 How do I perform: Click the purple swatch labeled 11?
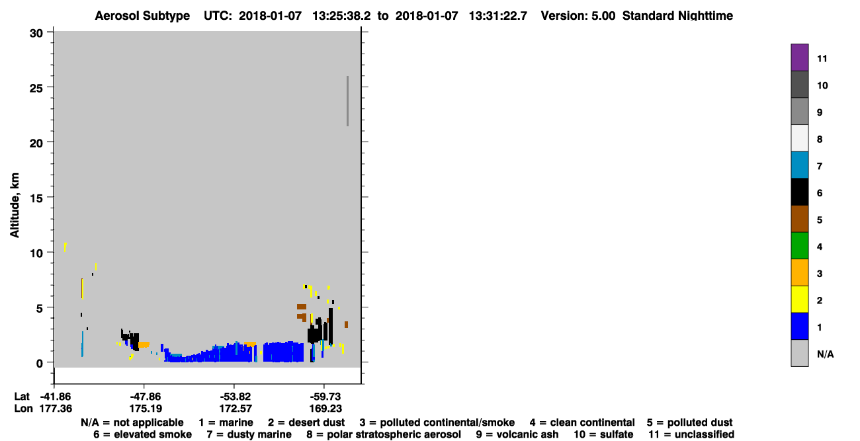click(800, 58)
